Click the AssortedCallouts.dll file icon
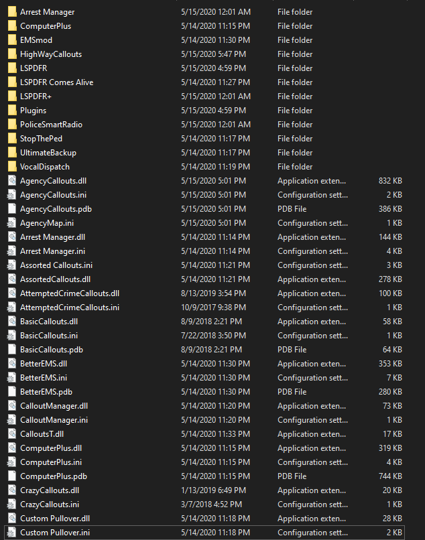 coord(12,279)
